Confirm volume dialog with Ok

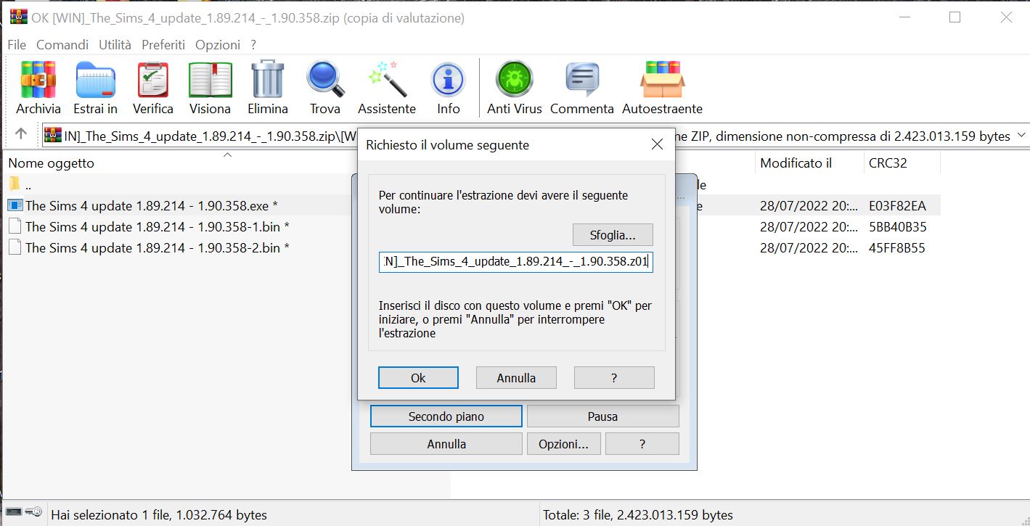pos(418,378)
